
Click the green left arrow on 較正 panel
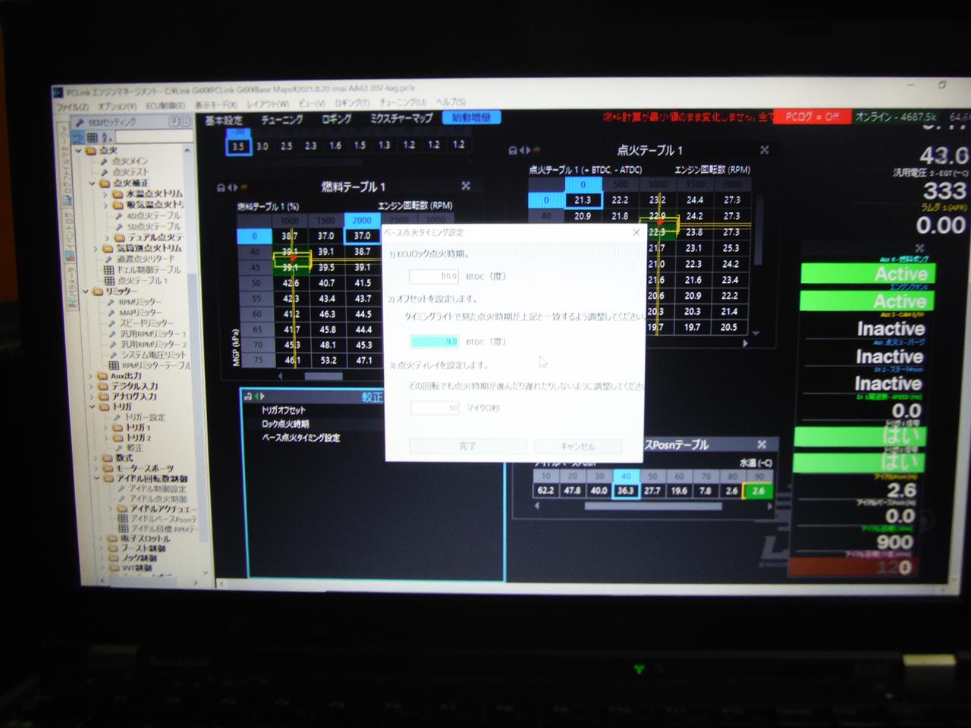(x=256, y=397)
